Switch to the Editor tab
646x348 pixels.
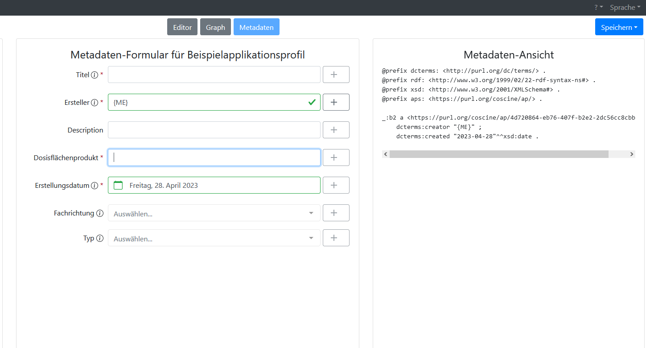pyautogui.click(x=182, y=27)
